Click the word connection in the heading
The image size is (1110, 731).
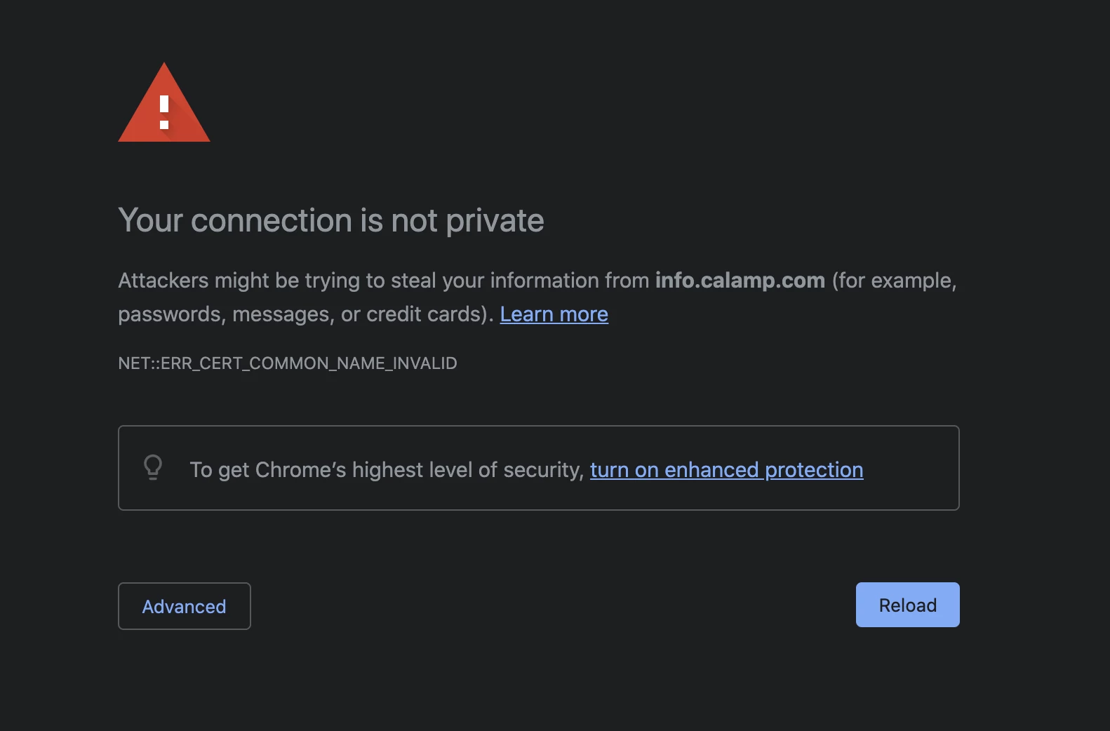click(271, 220)
